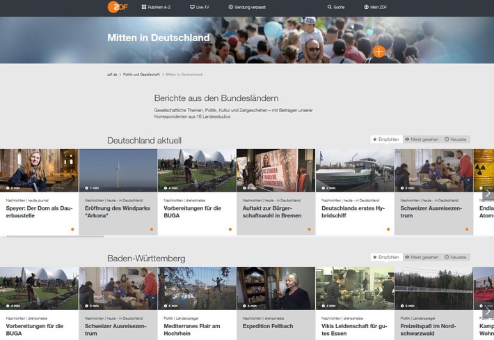This screenshot has width=494, height=340.
Task: Open Hybridschiff video thumbnail
Action: [355, 170]
